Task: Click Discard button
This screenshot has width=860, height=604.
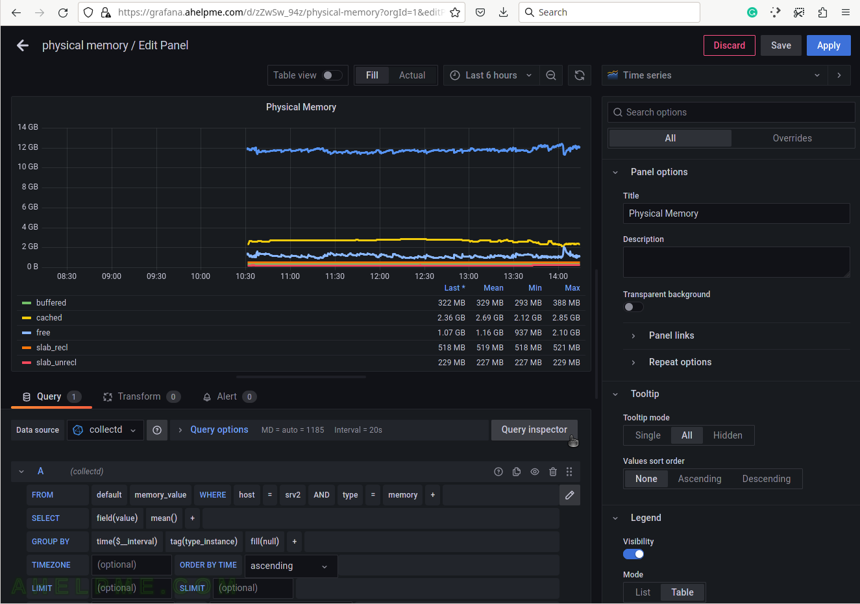Action: [x=730, y=45]
